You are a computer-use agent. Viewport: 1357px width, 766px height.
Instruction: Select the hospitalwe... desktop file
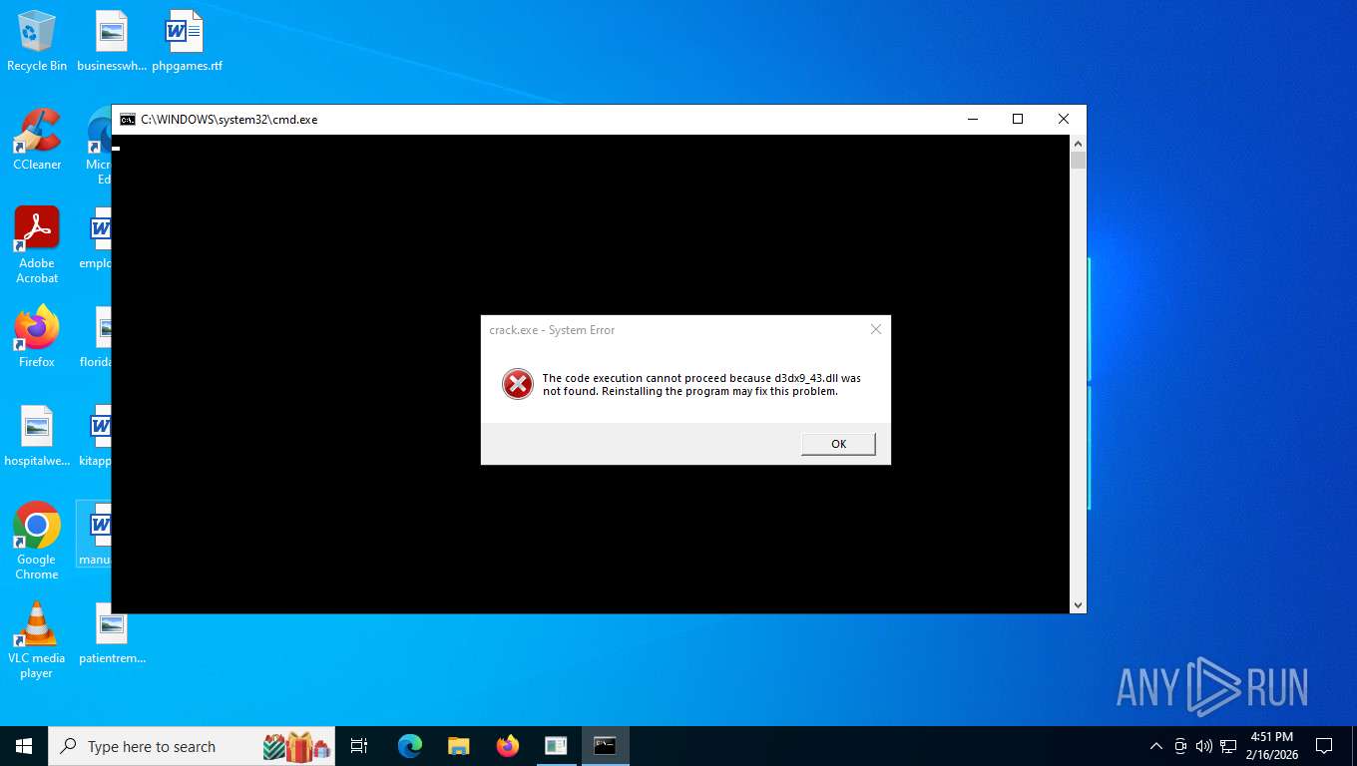[x=37, y=436]
